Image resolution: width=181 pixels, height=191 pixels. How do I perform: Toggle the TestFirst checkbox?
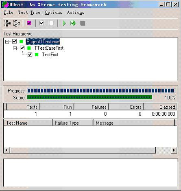(x=30, y=55)
